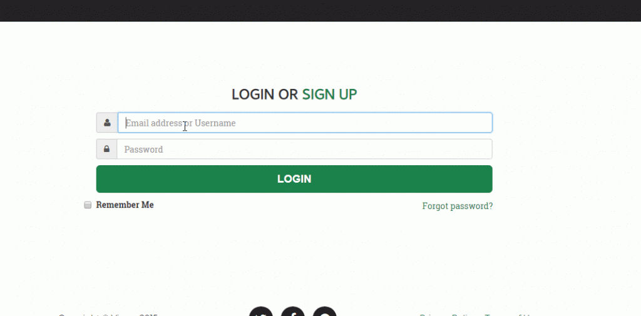The height and width of the screenshot is (316, 641).
Task: Open the Twitter social icon in footer
Action: pos(261,312)
